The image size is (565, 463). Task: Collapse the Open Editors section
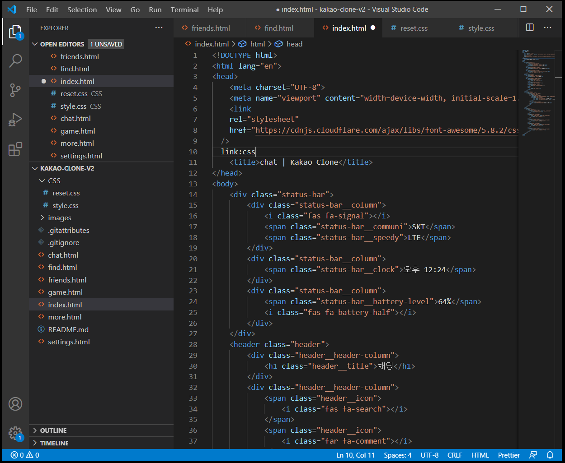pos(35,44)
